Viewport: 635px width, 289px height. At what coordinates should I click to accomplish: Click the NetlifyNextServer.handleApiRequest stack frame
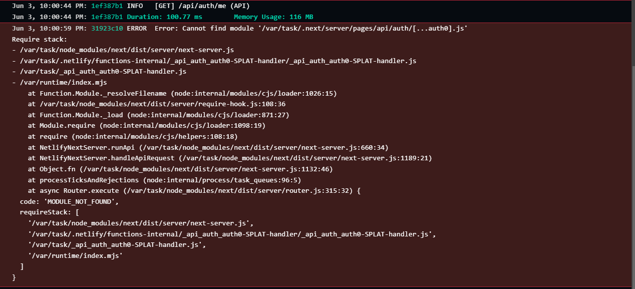[229, 158]
